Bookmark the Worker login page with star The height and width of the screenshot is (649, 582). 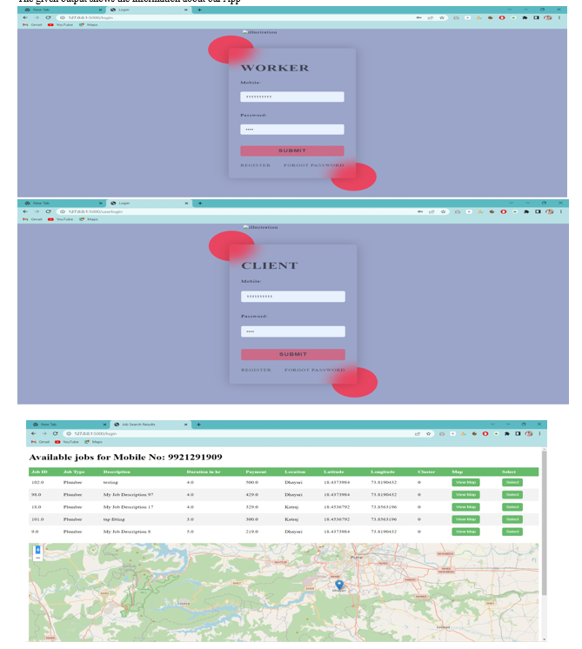[442, 17]
